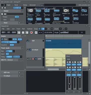Viewport: 91px width, 95px height.
Task: Open the Sequencer Edit menu
Action: (x=8, y=29)
